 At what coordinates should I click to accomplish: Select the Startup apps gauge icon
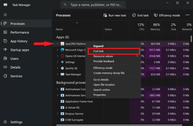pos(5,50)
